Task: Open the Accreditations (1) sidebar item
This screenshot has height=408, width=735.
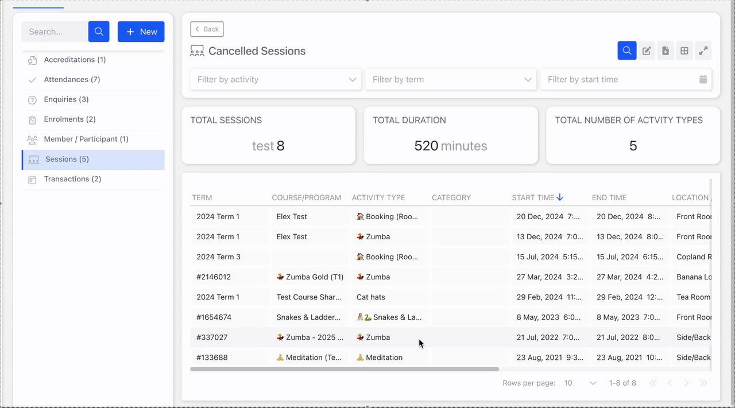Action: 93,60
